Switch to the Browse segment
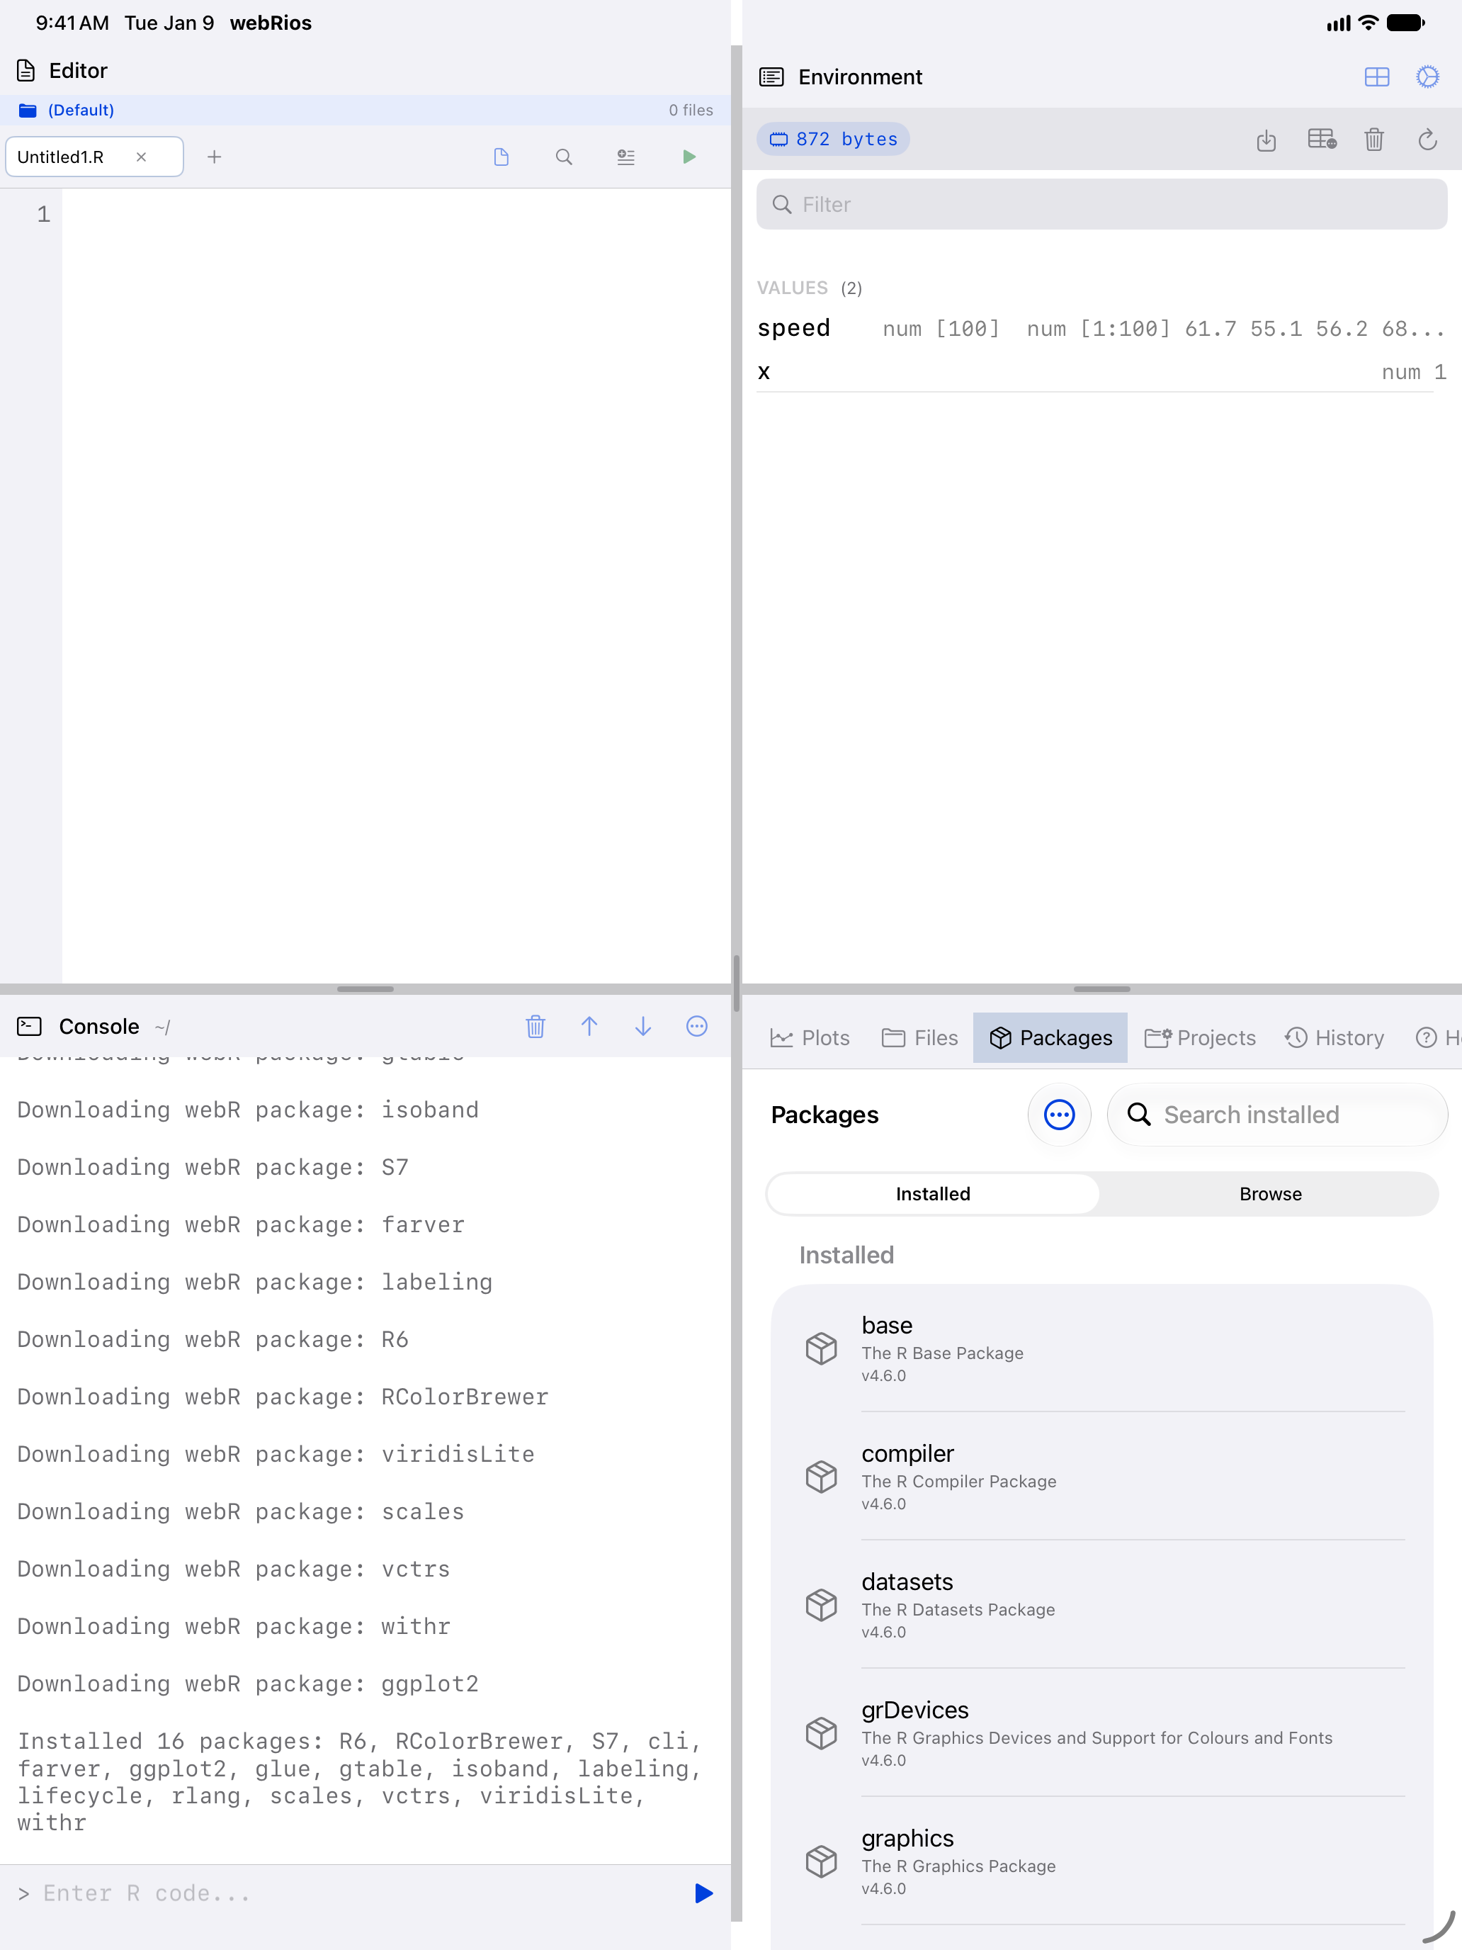The image size is (1462, 1950). pos(1270,1194)
